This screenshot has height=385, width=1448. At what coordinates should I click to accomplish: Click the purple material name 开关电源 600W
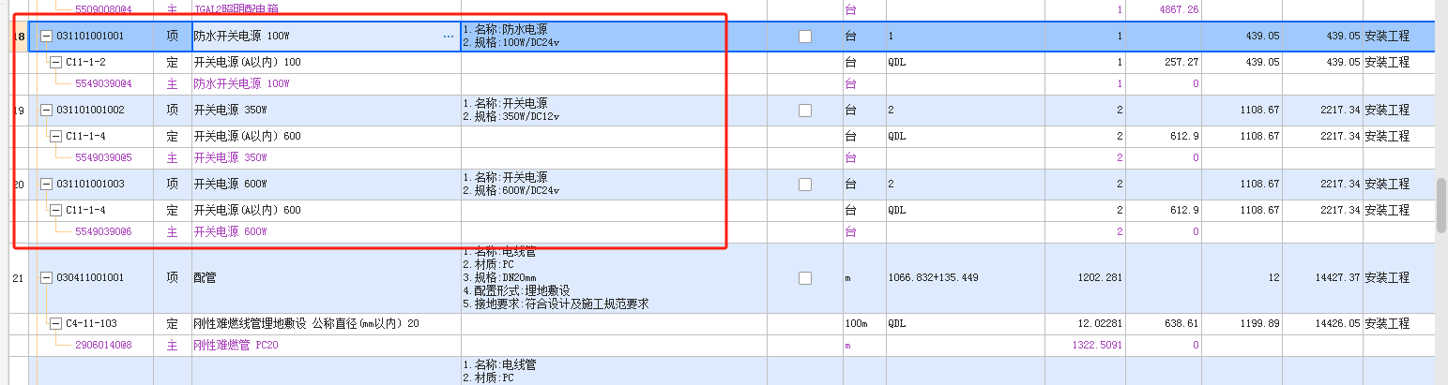(230, 232)
